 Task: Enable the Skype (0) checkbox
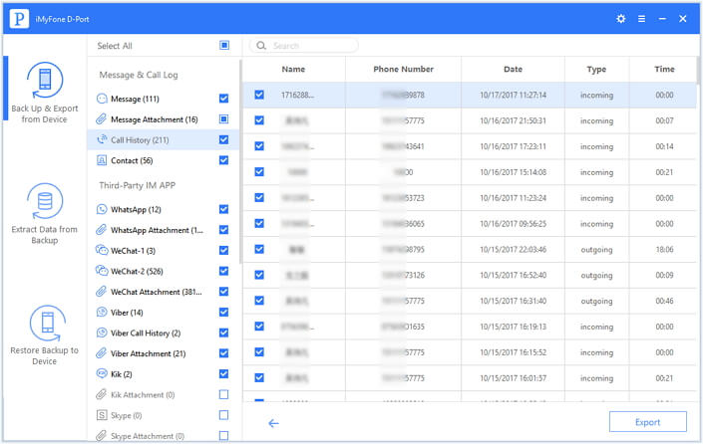223,415
